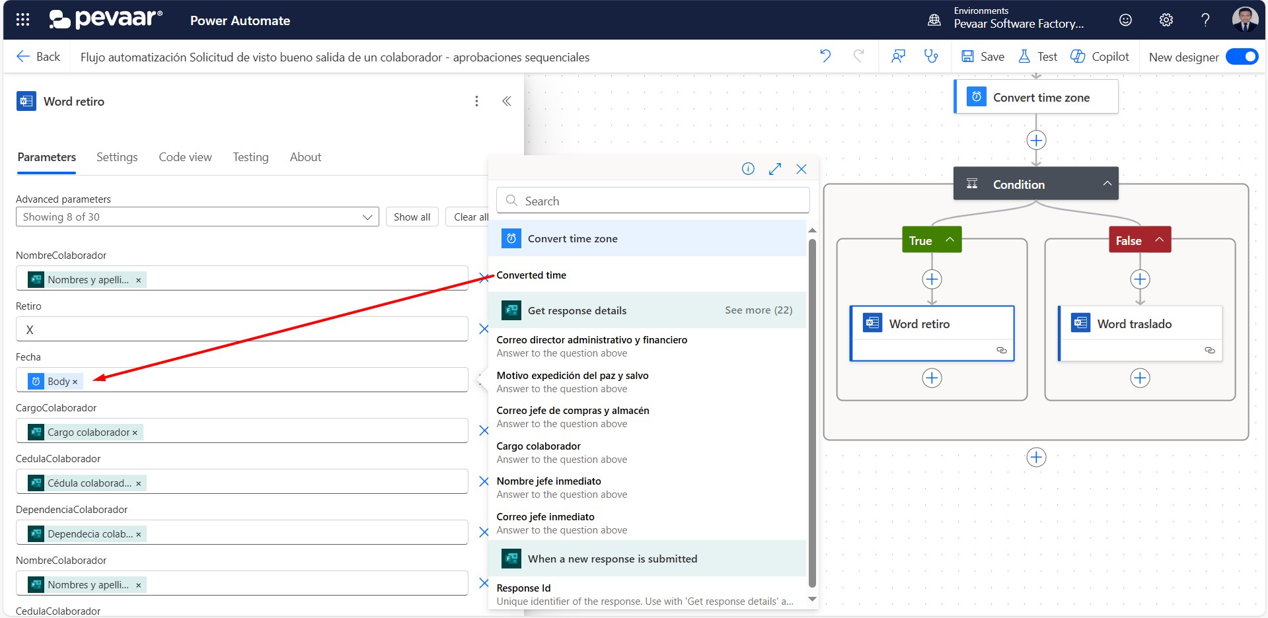Open the feedback smiley icon
The image size is (1268, 618).
click(1125, 20)
